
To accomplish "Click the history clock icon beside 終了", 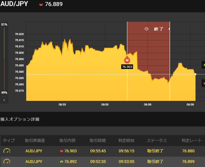I will tap(146, 29).
